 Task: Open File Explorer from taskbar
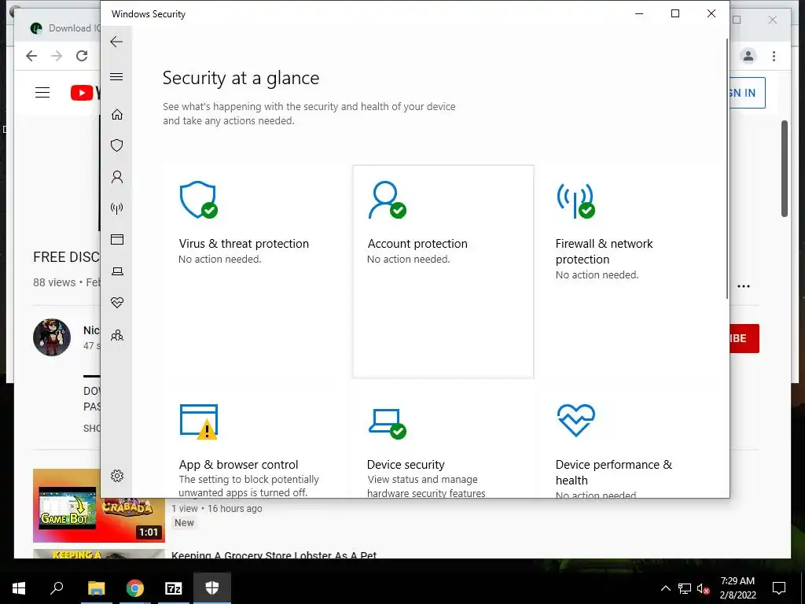[96, 588]
